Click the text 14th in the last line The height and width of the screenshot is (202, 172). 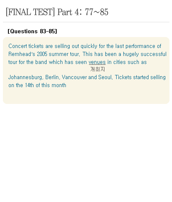coord(29,85)
